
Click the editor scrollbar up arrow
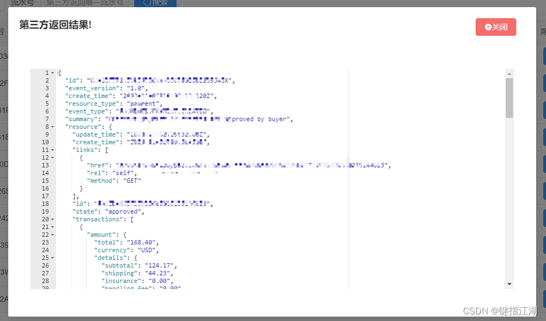point(510,74)
